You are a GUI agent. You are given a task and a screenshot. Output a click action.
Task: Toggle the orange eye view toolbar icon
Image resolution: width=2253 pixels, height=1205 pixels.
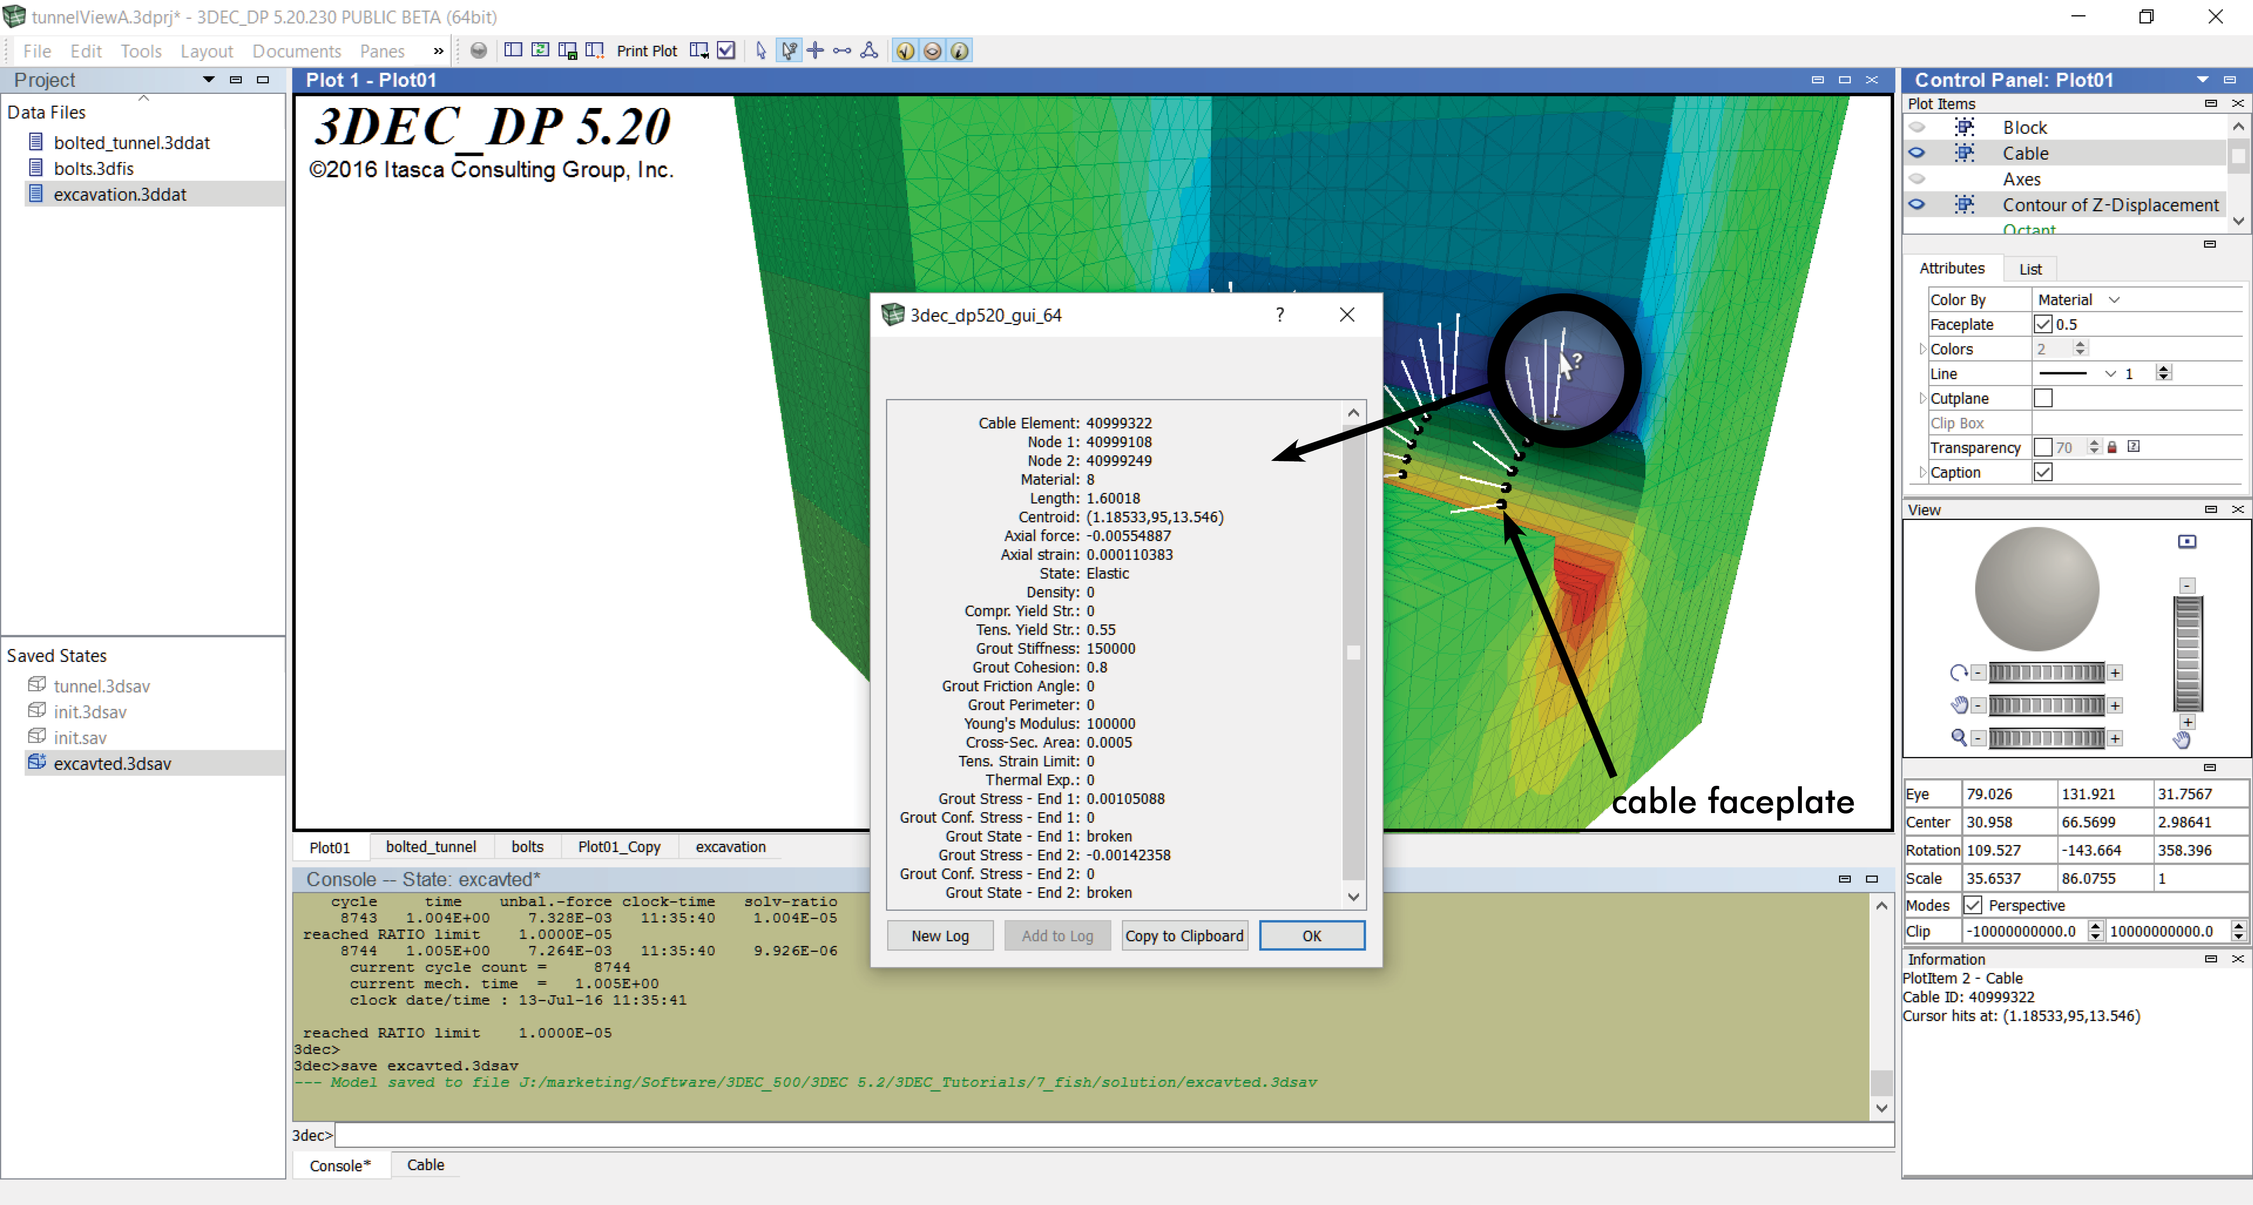point(932,51)
